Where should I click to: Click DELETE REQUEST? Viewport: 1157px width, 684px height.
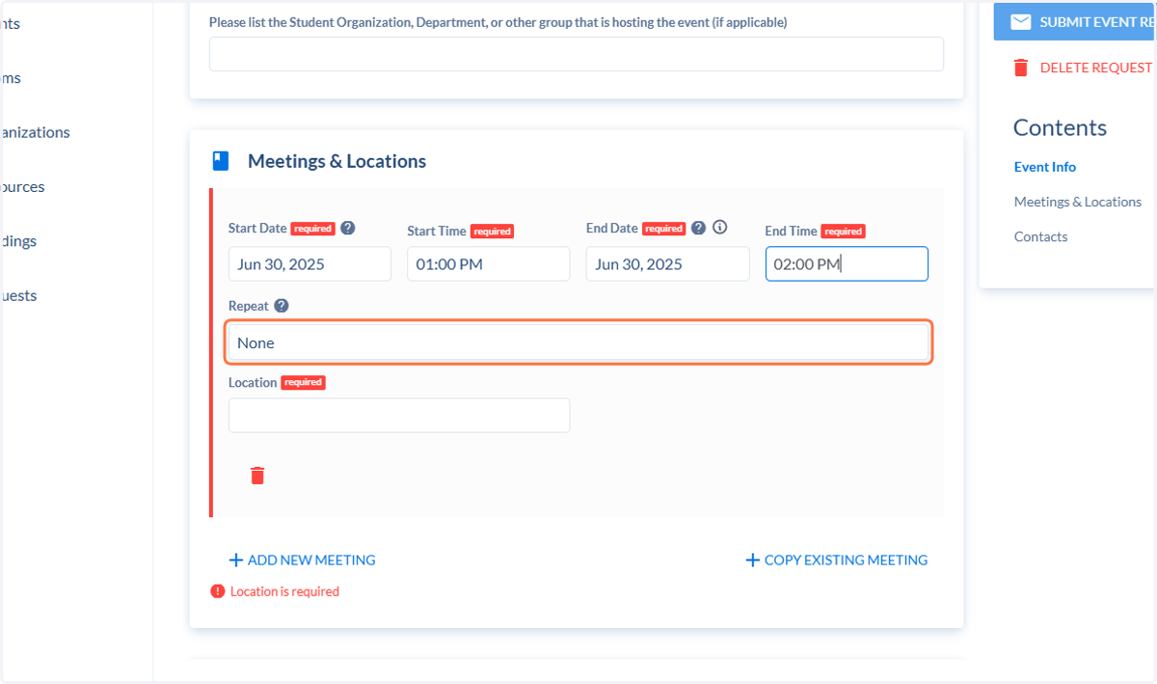click(x=1083, y=68)
